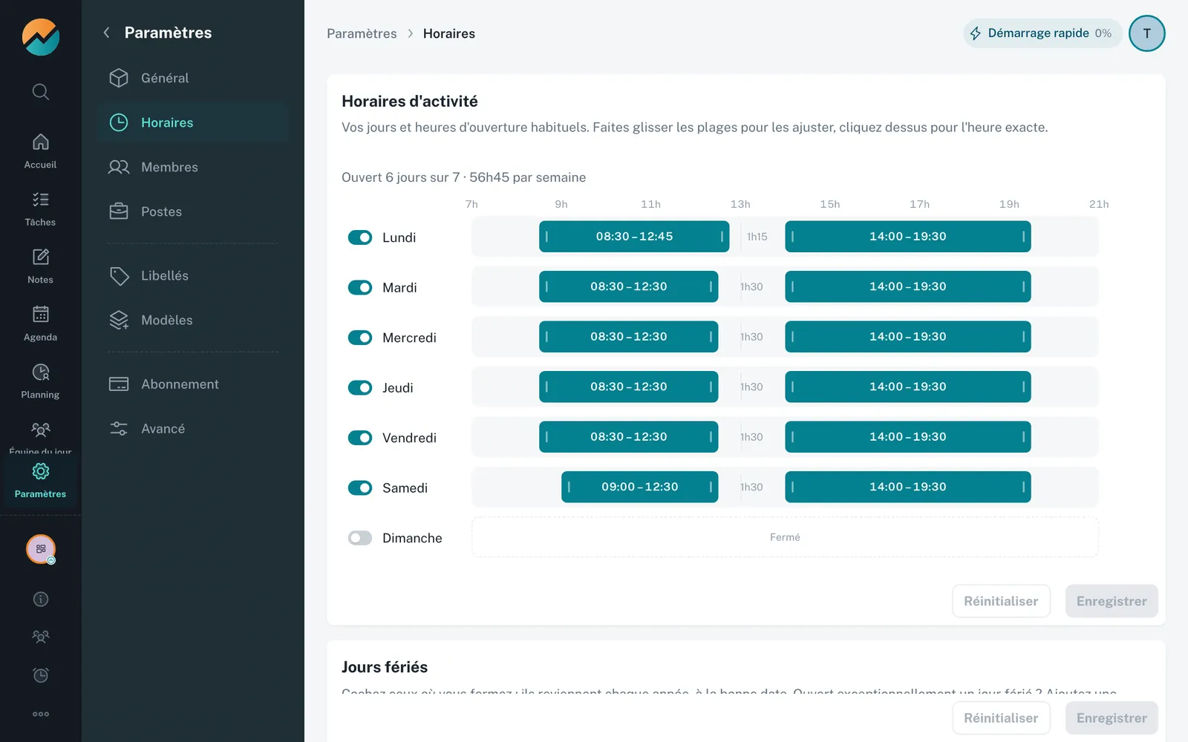1188x742 pixels.
Task: Open the search icon in sidebar
Action: (41, 92)
